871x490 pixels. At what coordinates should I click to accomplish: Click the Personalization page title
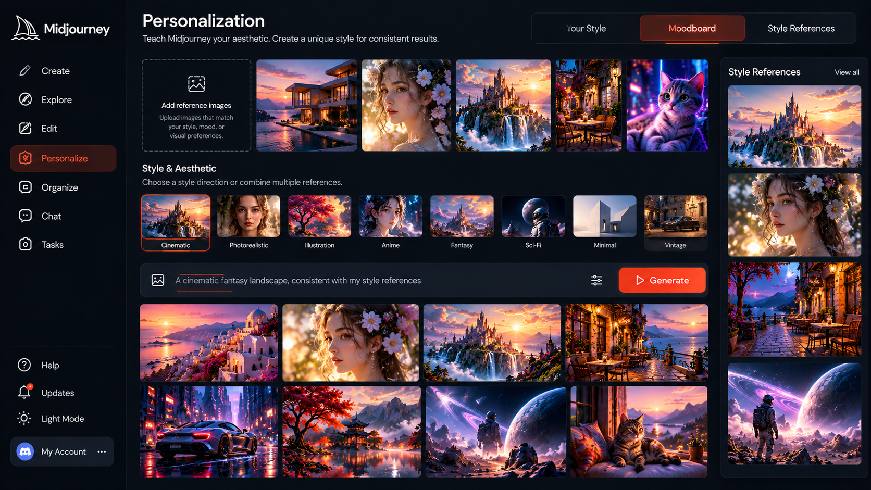[204, 21]
